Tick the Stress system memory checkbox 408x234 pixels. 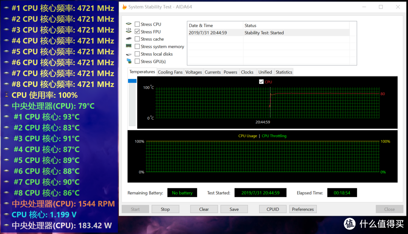click(x=137, y=46)
